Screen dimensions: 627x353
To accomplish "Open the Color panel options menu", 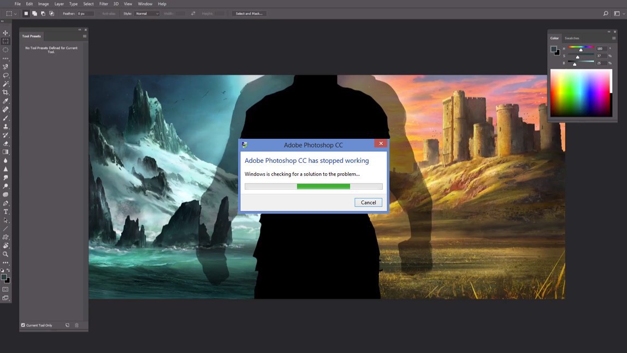I will 614,38.
